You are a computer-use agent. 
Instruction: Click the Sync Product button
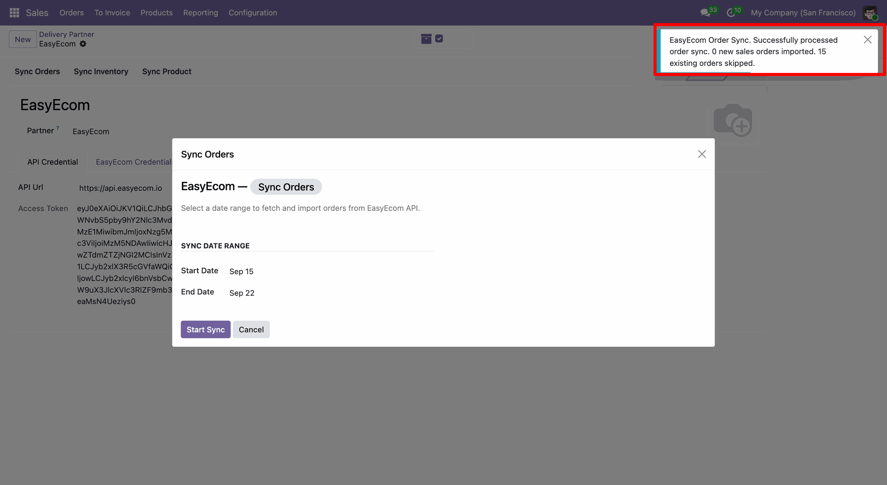coord(167,72)
